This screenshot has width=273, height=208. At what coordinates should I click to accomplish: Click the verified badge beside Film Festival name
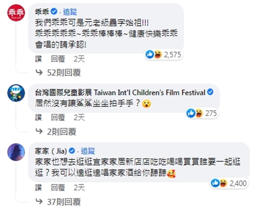click(x=210, y=92)
